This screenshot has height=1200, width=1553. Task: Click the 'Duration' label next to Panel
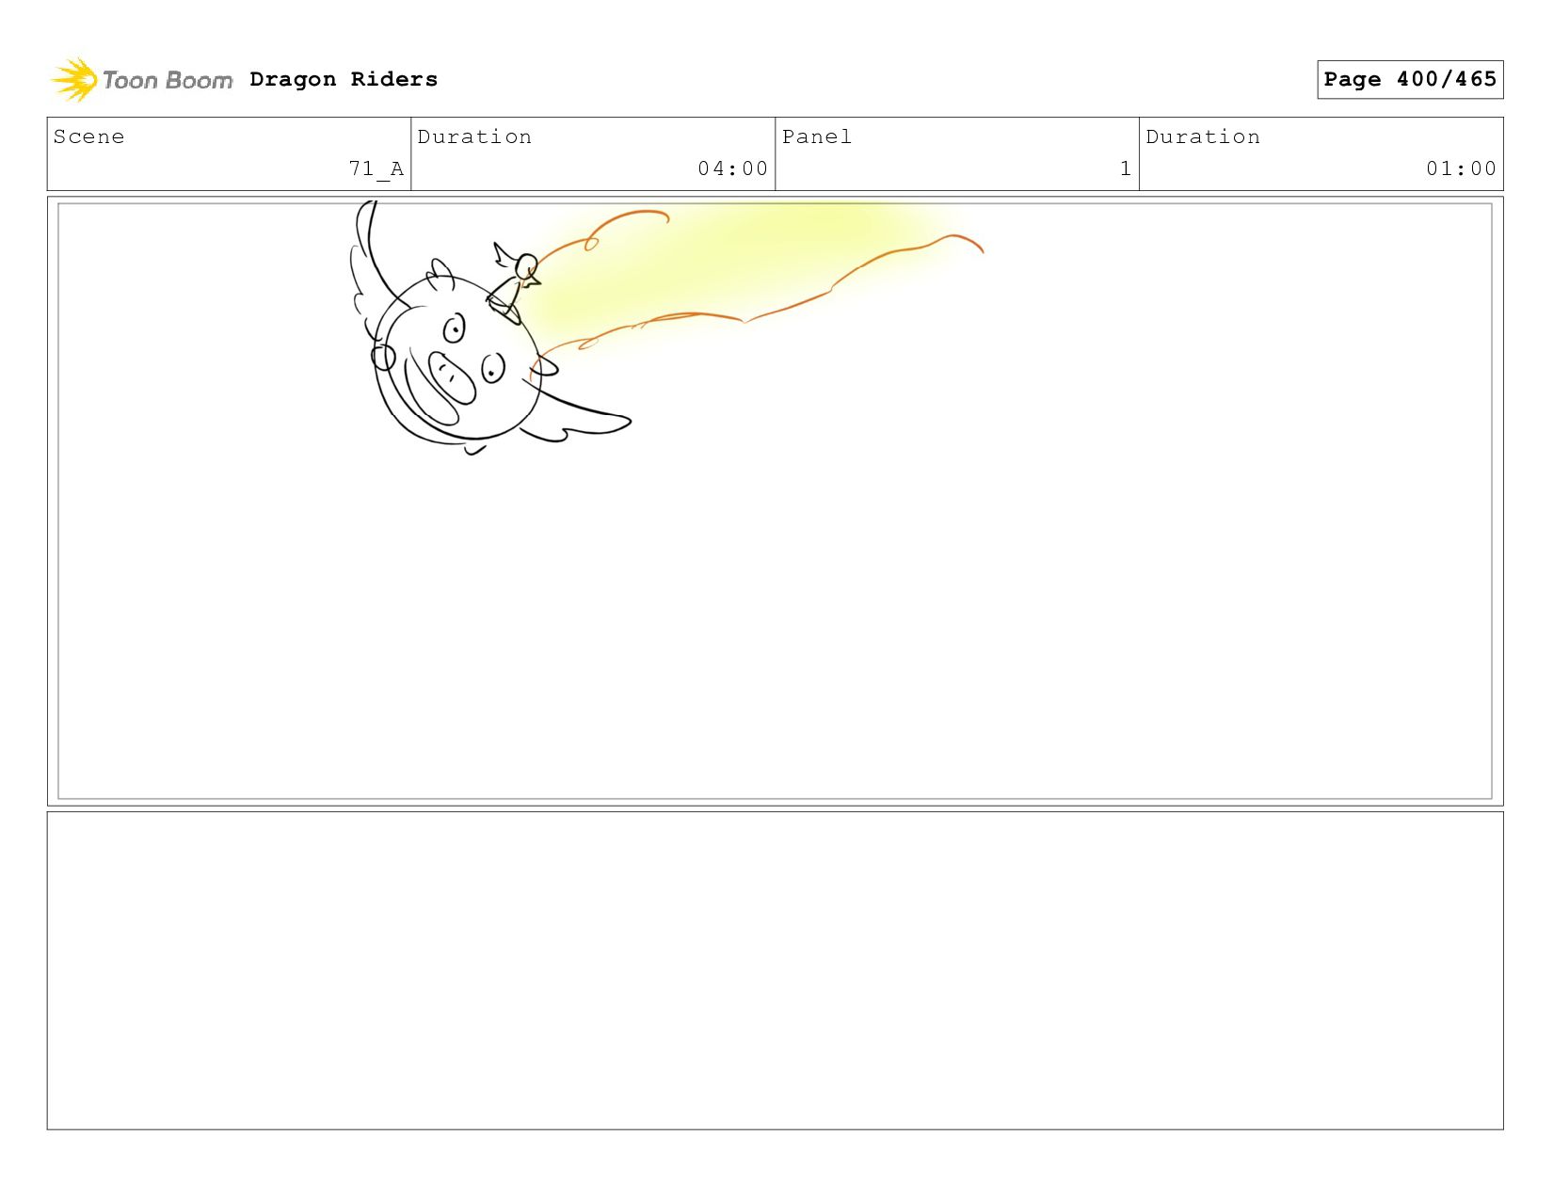pos(1203,136)
